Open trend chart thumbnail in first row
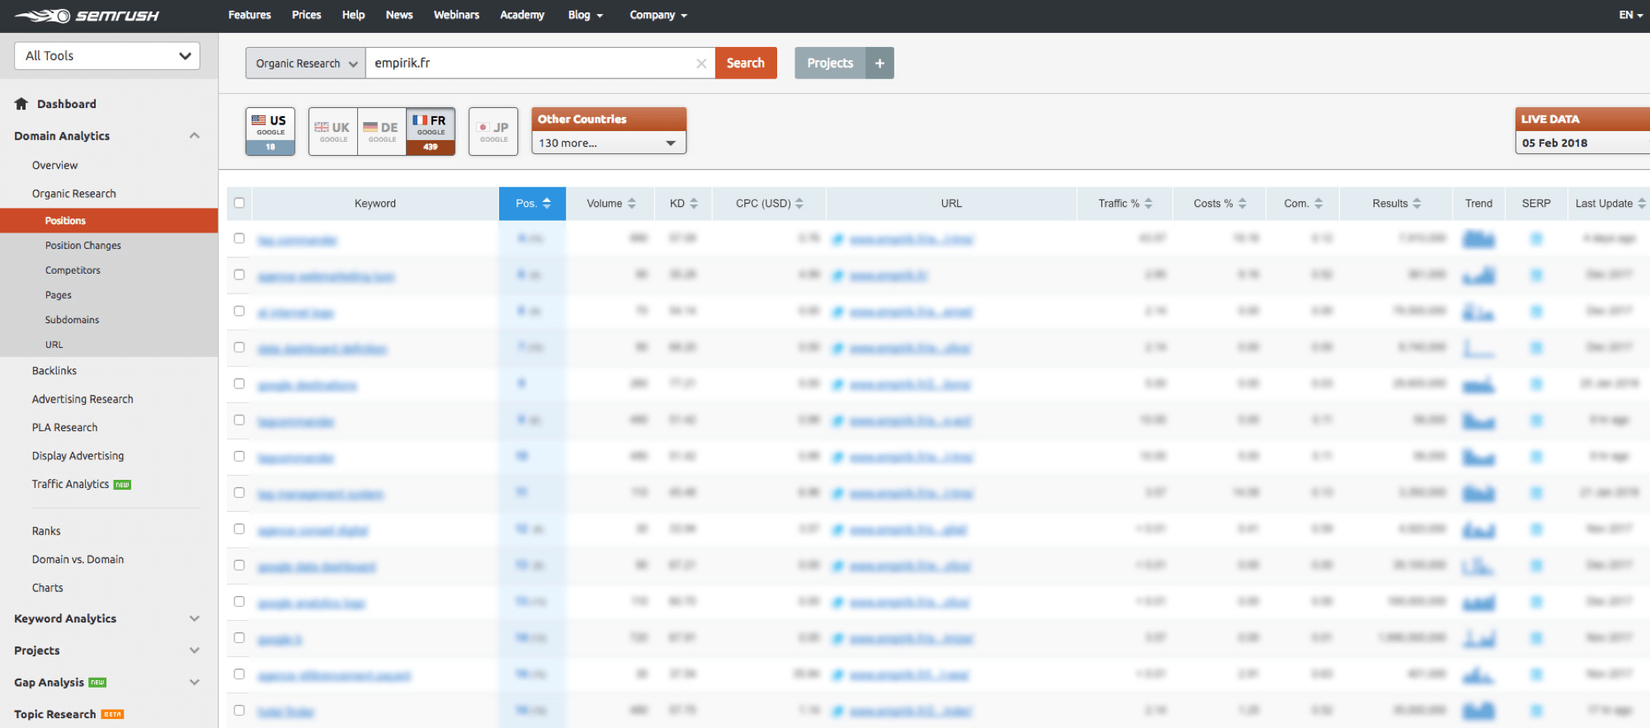Screen dimensions: 1650x728 [1478, 239]
